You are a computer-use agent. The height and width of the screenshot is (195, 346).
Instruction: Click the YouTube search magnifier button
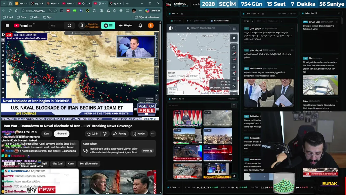(x=69, y=25)
